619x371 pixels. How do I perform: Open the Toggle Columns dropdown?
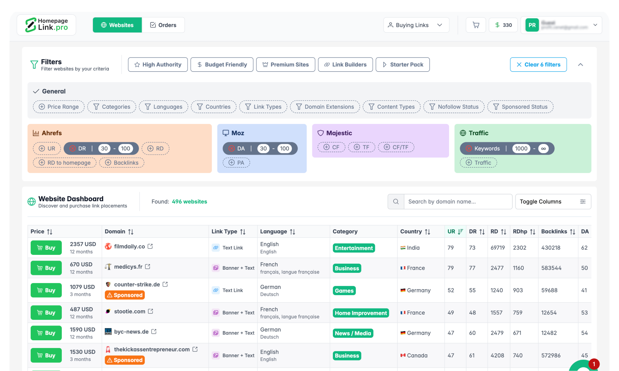[553, 202]
